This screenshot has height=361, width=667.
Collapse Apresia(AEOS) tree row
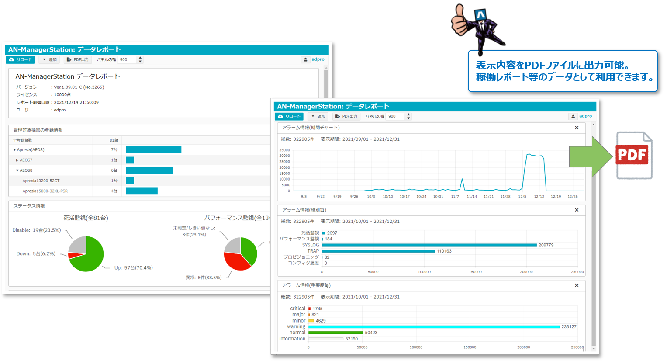[14, 150]
